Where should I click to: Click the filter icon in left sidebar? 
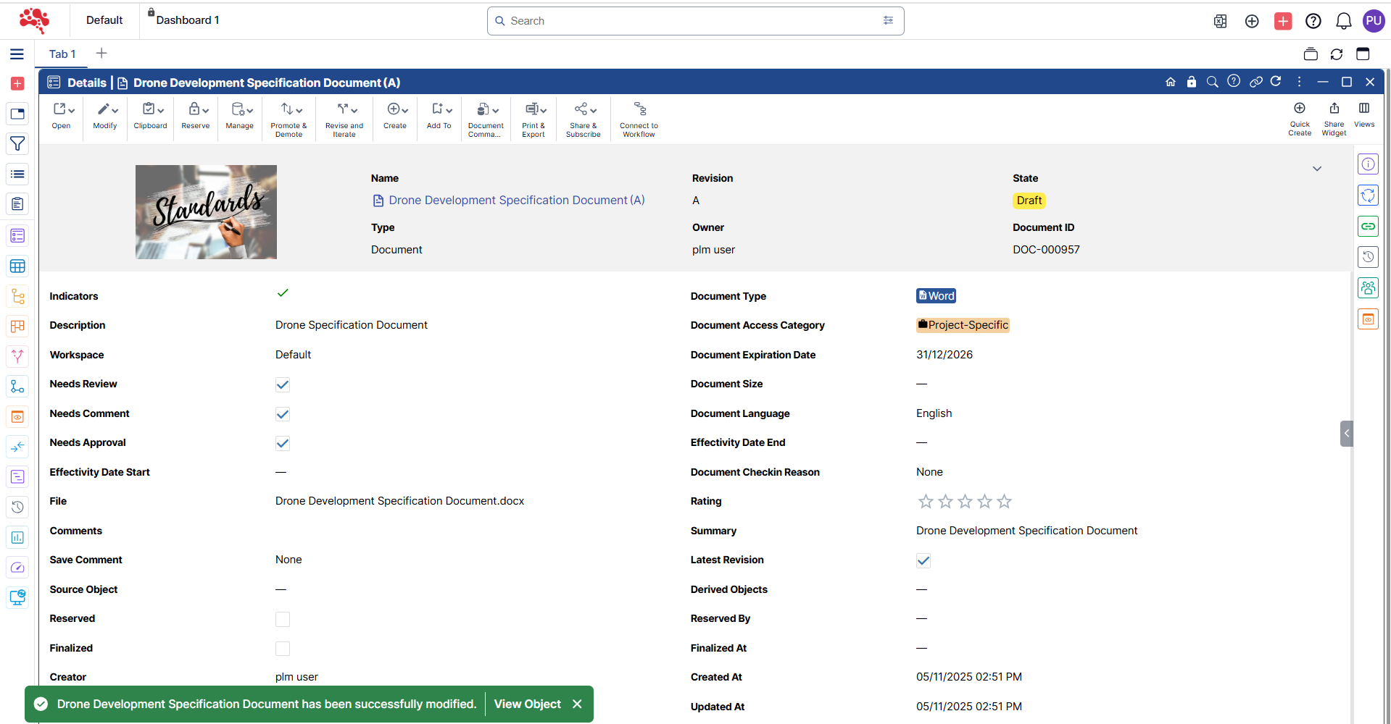[x=17, y=143]
